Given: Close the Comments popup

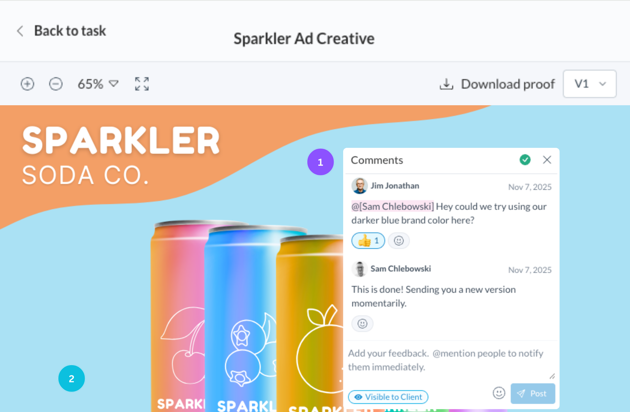Looking at the screenshot, I should [x=547, y=160].
